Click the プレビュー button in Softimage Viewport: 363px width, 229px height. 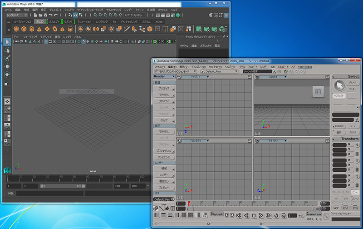click(164, 188)
